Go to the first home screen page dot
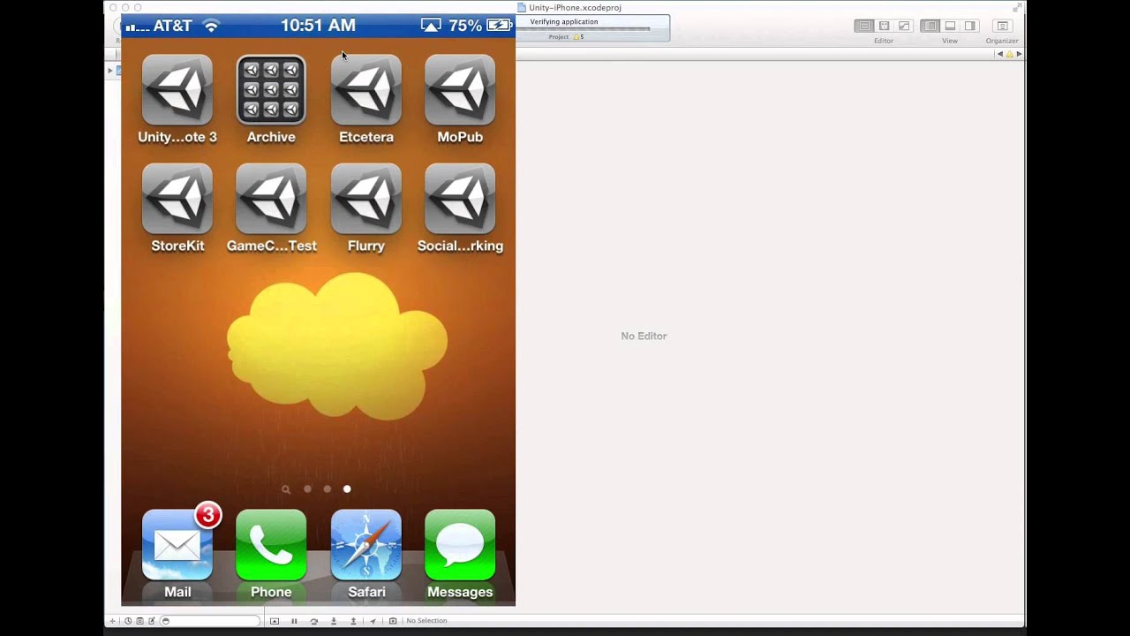Image resolution: width=1130 pixels, height=636 pixels. point(307,489)
